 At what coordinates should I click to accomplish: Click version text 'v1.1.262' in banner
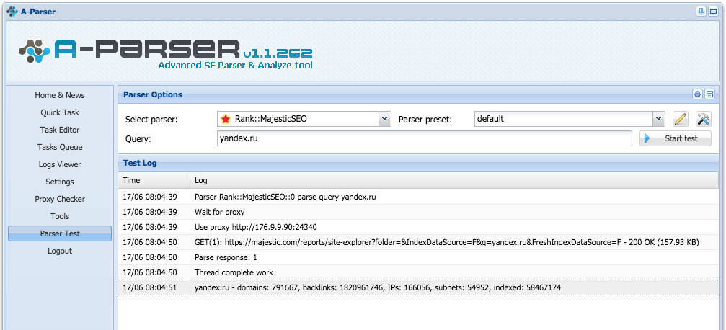[x=278, y=52]
